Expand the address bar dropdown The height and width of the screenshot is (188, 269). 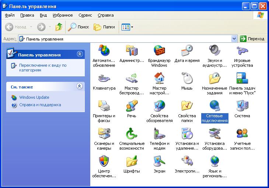click(234, 39)
